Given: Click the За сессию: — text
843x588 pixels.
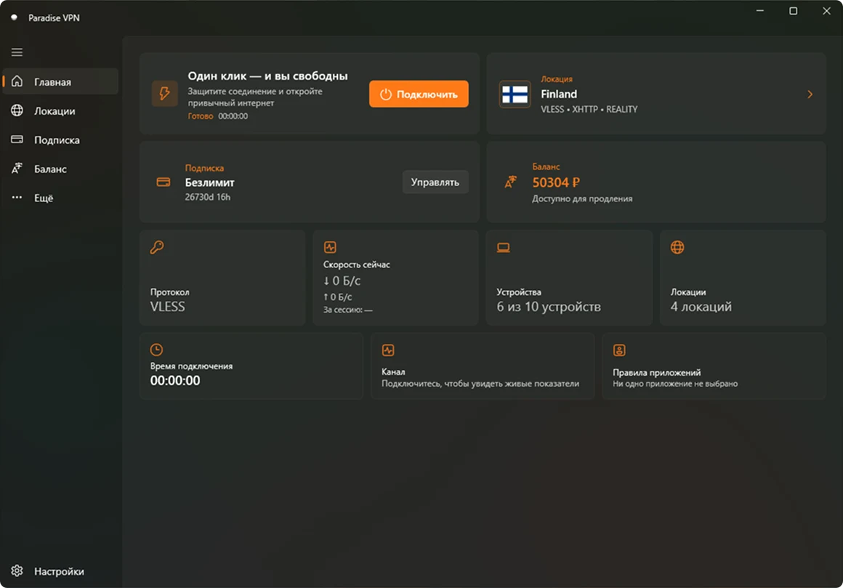Looking at the screenshot, I should tap(348, 310).
